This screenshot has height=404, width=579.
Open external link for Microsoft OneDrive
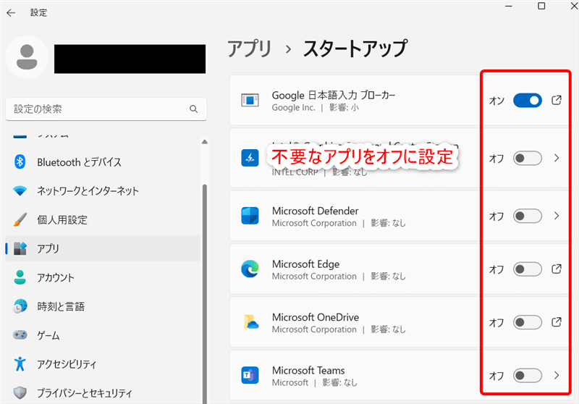coord(557,322)
